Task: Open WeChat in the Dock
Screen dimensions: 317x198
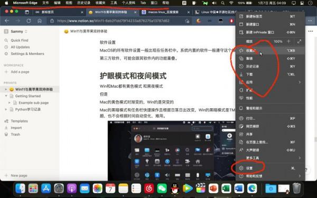Action: pyautogui.click(x=162, y=188)
